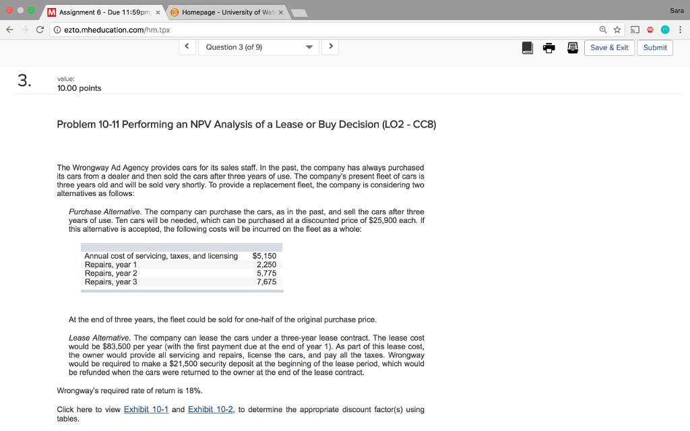View site information icon in address bar
Screen dimensions: 690x431
point(57,30)
